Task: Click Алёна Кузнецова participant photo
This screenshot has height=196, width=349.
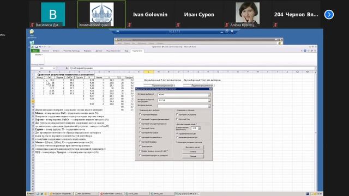Action: (x=248, y=14)
